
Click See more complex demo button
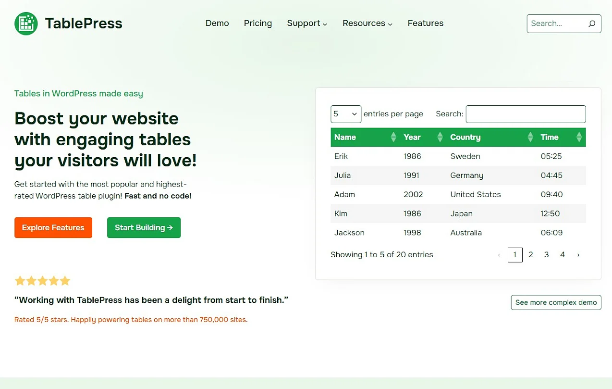556,302
